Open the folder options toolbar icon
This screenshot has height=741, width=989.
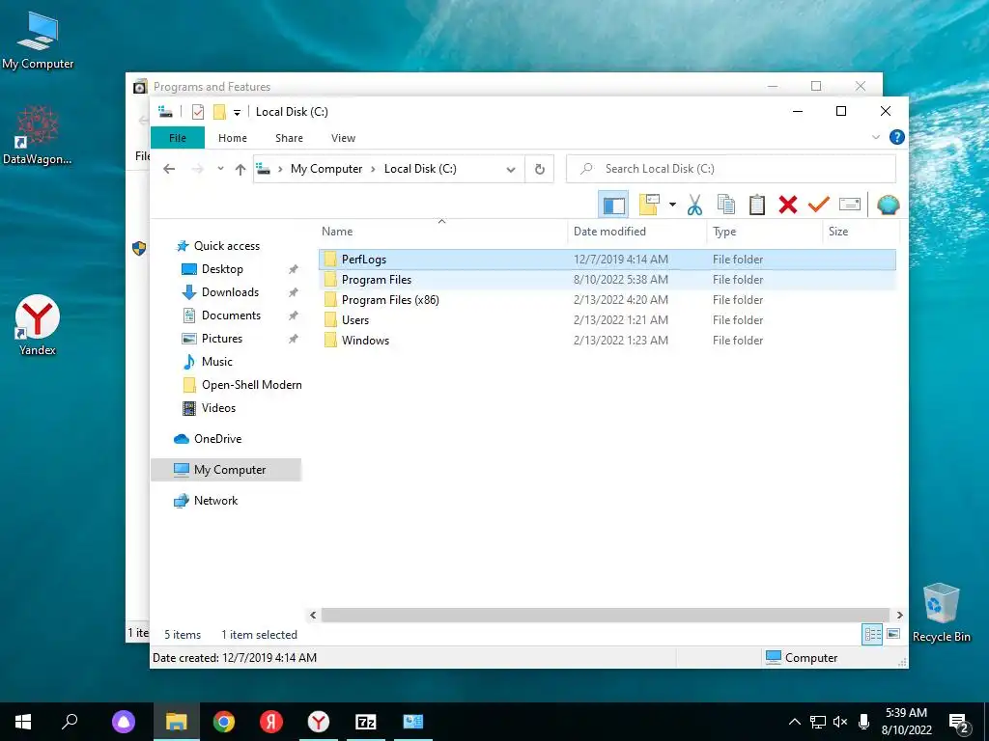[x=649, y=205]
